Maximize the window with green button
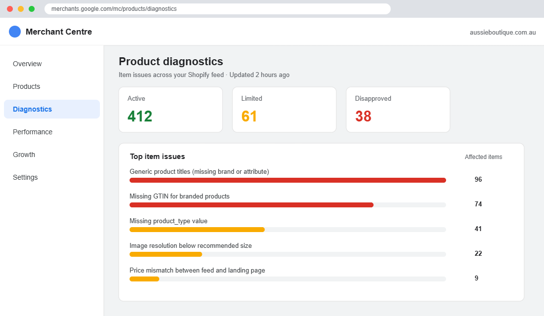This screenshot has width=544, height=316. [x=32, y=9]
